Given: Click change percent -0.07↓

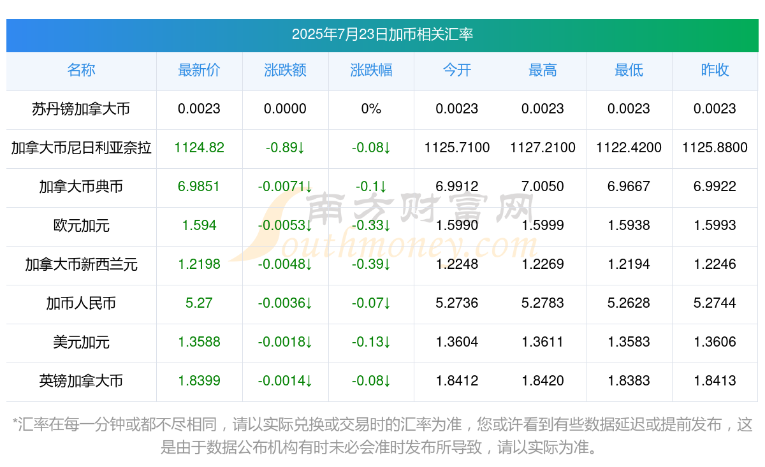Looking at the screenshot, I should tap(371, 303).
